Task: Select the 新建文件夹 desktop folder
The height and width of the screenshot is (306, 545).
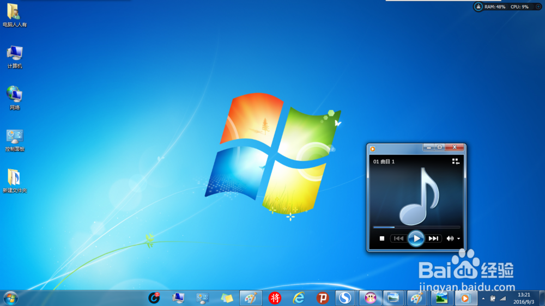Action: [x=15, y=181]
